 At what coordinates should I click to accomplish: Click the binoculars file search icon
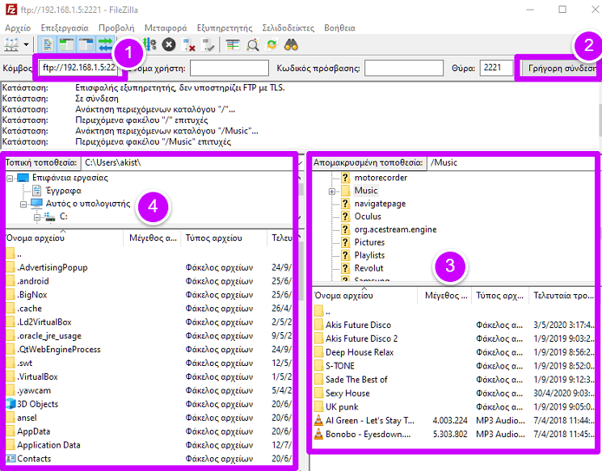[292, 45]
